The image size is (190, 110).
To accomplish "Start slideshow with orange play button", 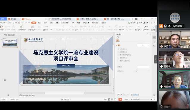I will pyautogui.click(x=120, y=100).
